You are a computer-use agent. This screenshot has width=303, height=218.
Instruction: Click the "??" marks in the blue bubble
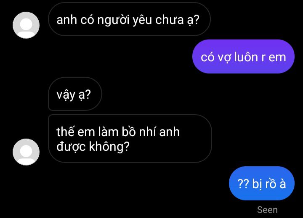243,184
